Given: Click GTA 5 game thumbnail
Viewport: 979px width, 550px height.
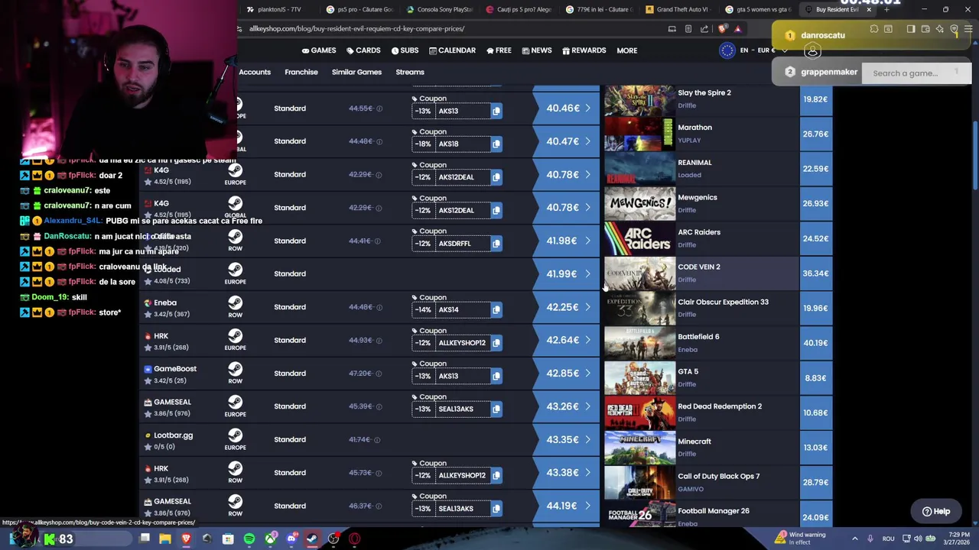Looking at the screenshot, I should [x=639, y=378].
